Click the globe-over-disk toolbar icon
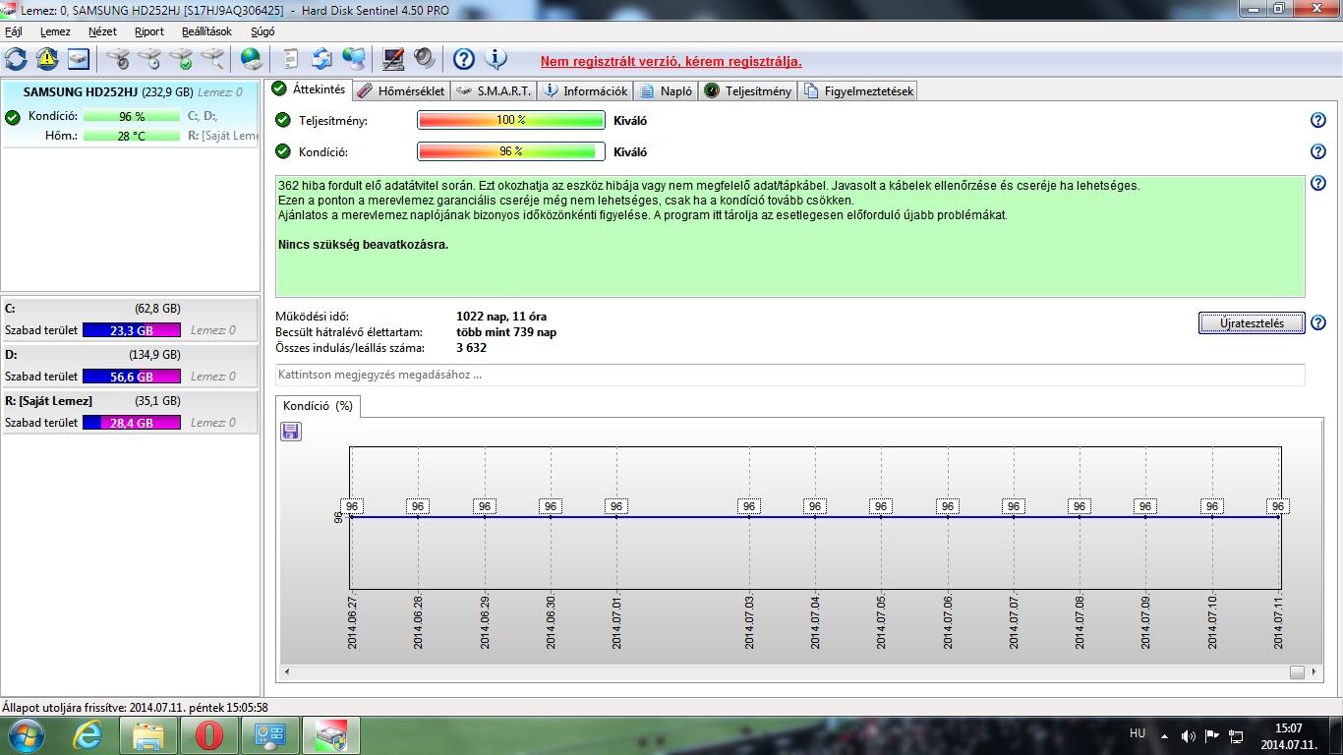1343x755 pixels. click(252, 59)
